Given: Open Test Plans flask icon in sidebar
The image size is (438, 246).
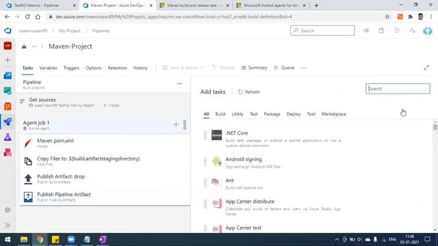Looking at the screenshot, I should tap(8, 137).
